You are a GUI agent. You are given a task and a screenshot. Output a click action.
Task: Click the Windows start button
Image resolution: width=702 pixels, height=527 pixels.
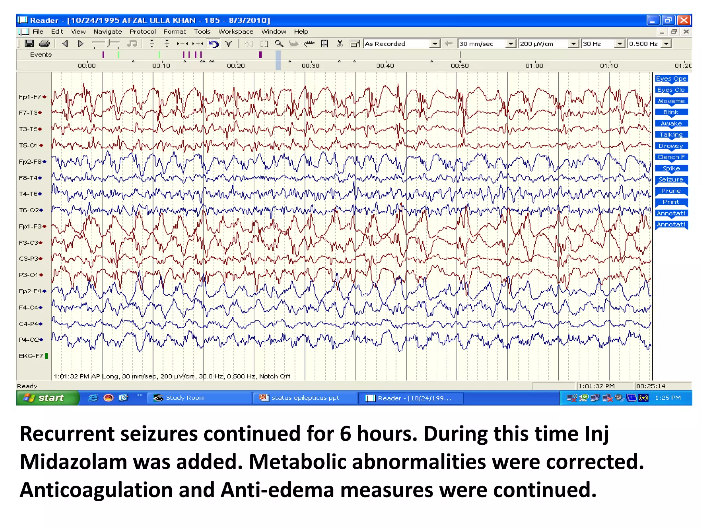click(x=47, y=398)
